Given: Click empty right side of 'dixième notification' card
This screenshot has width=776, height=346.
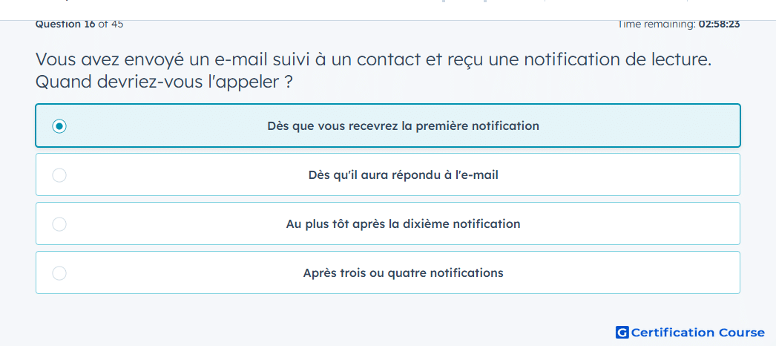Looking at the screenshot, I should coord(643,224).
